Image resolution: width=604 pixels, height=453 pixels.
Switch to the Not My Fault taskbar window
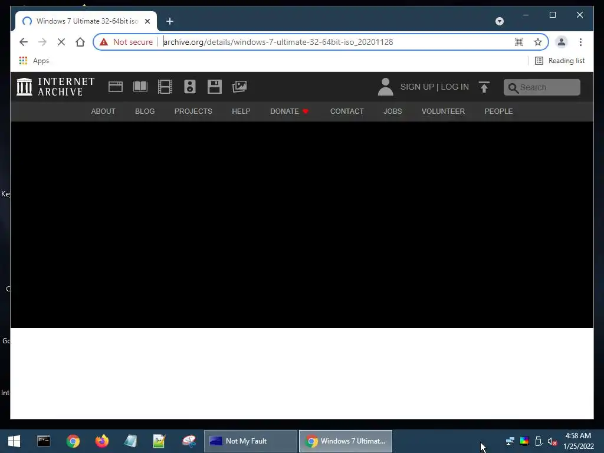(251, 441)
